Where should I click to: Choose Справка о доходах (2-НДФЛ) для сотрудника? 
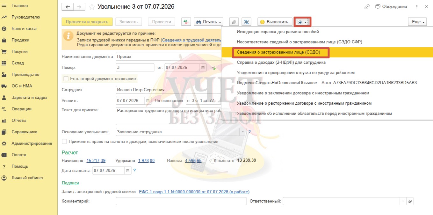pyautogui.click(x=281, y=62)
